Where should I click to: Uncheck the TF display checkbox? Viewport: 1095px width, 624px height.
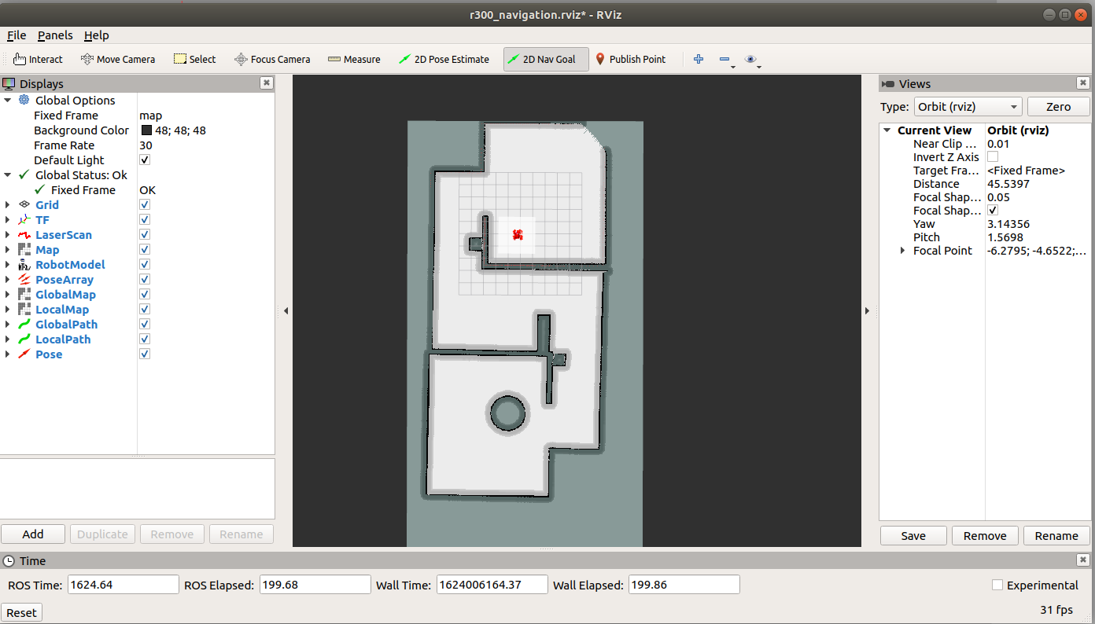[x=145, y=219]
